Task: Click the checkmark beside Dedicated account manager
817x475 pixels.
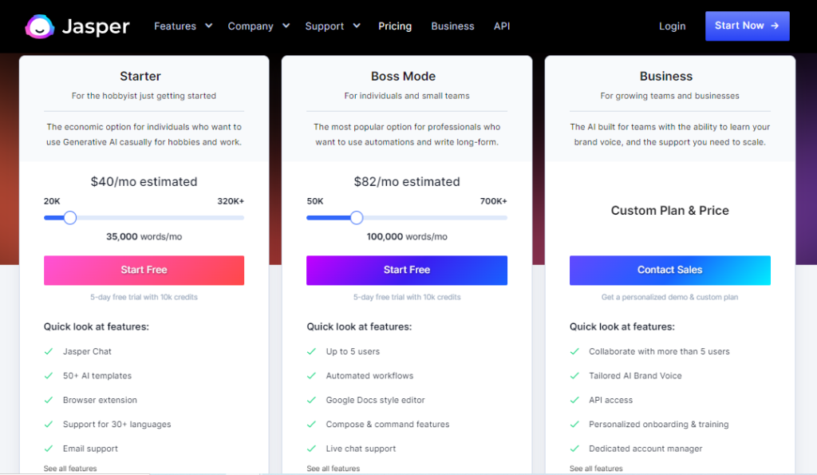Action: [574, 449]
